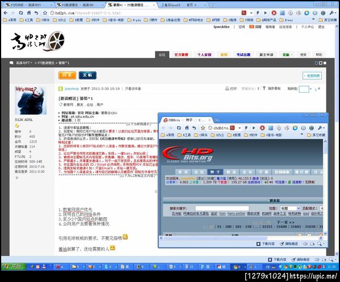Click the 返回列表 button
Viewport: 340px width, 282px height.
(312, 76)
